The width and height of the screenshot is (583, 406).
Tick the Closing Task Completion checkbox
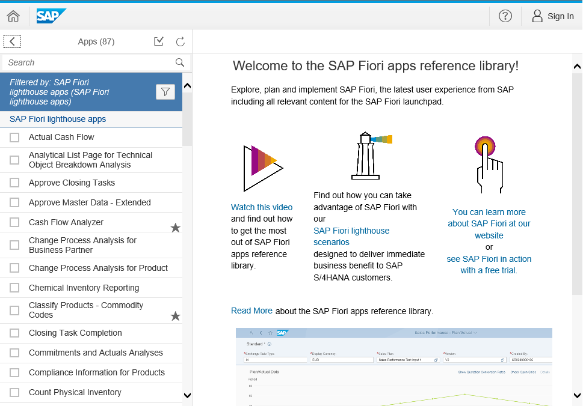pos(14,333)
